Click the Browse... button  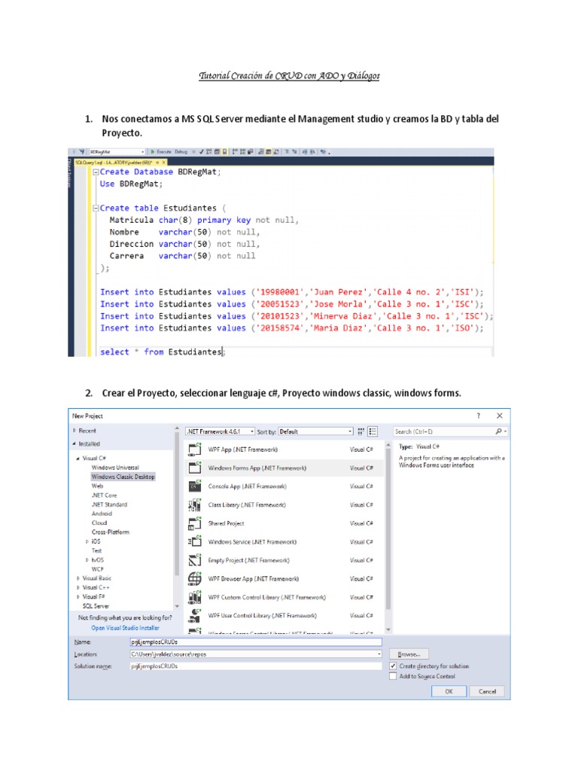coord(409,654)
